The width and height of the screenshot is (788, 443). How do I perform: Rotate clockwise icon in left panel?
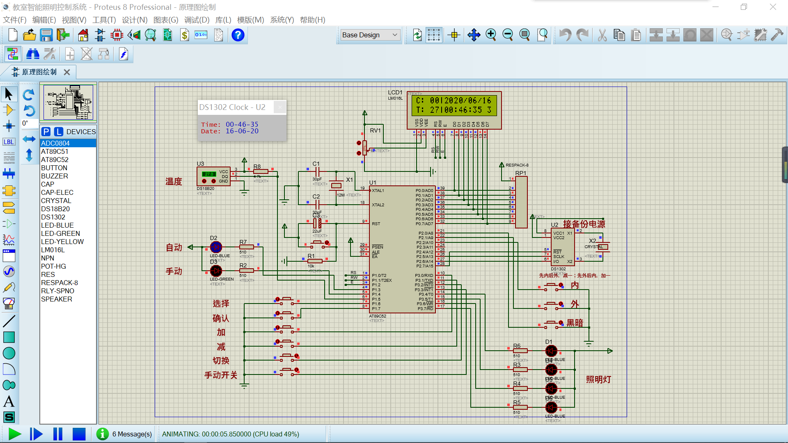[x=29, y=95]
